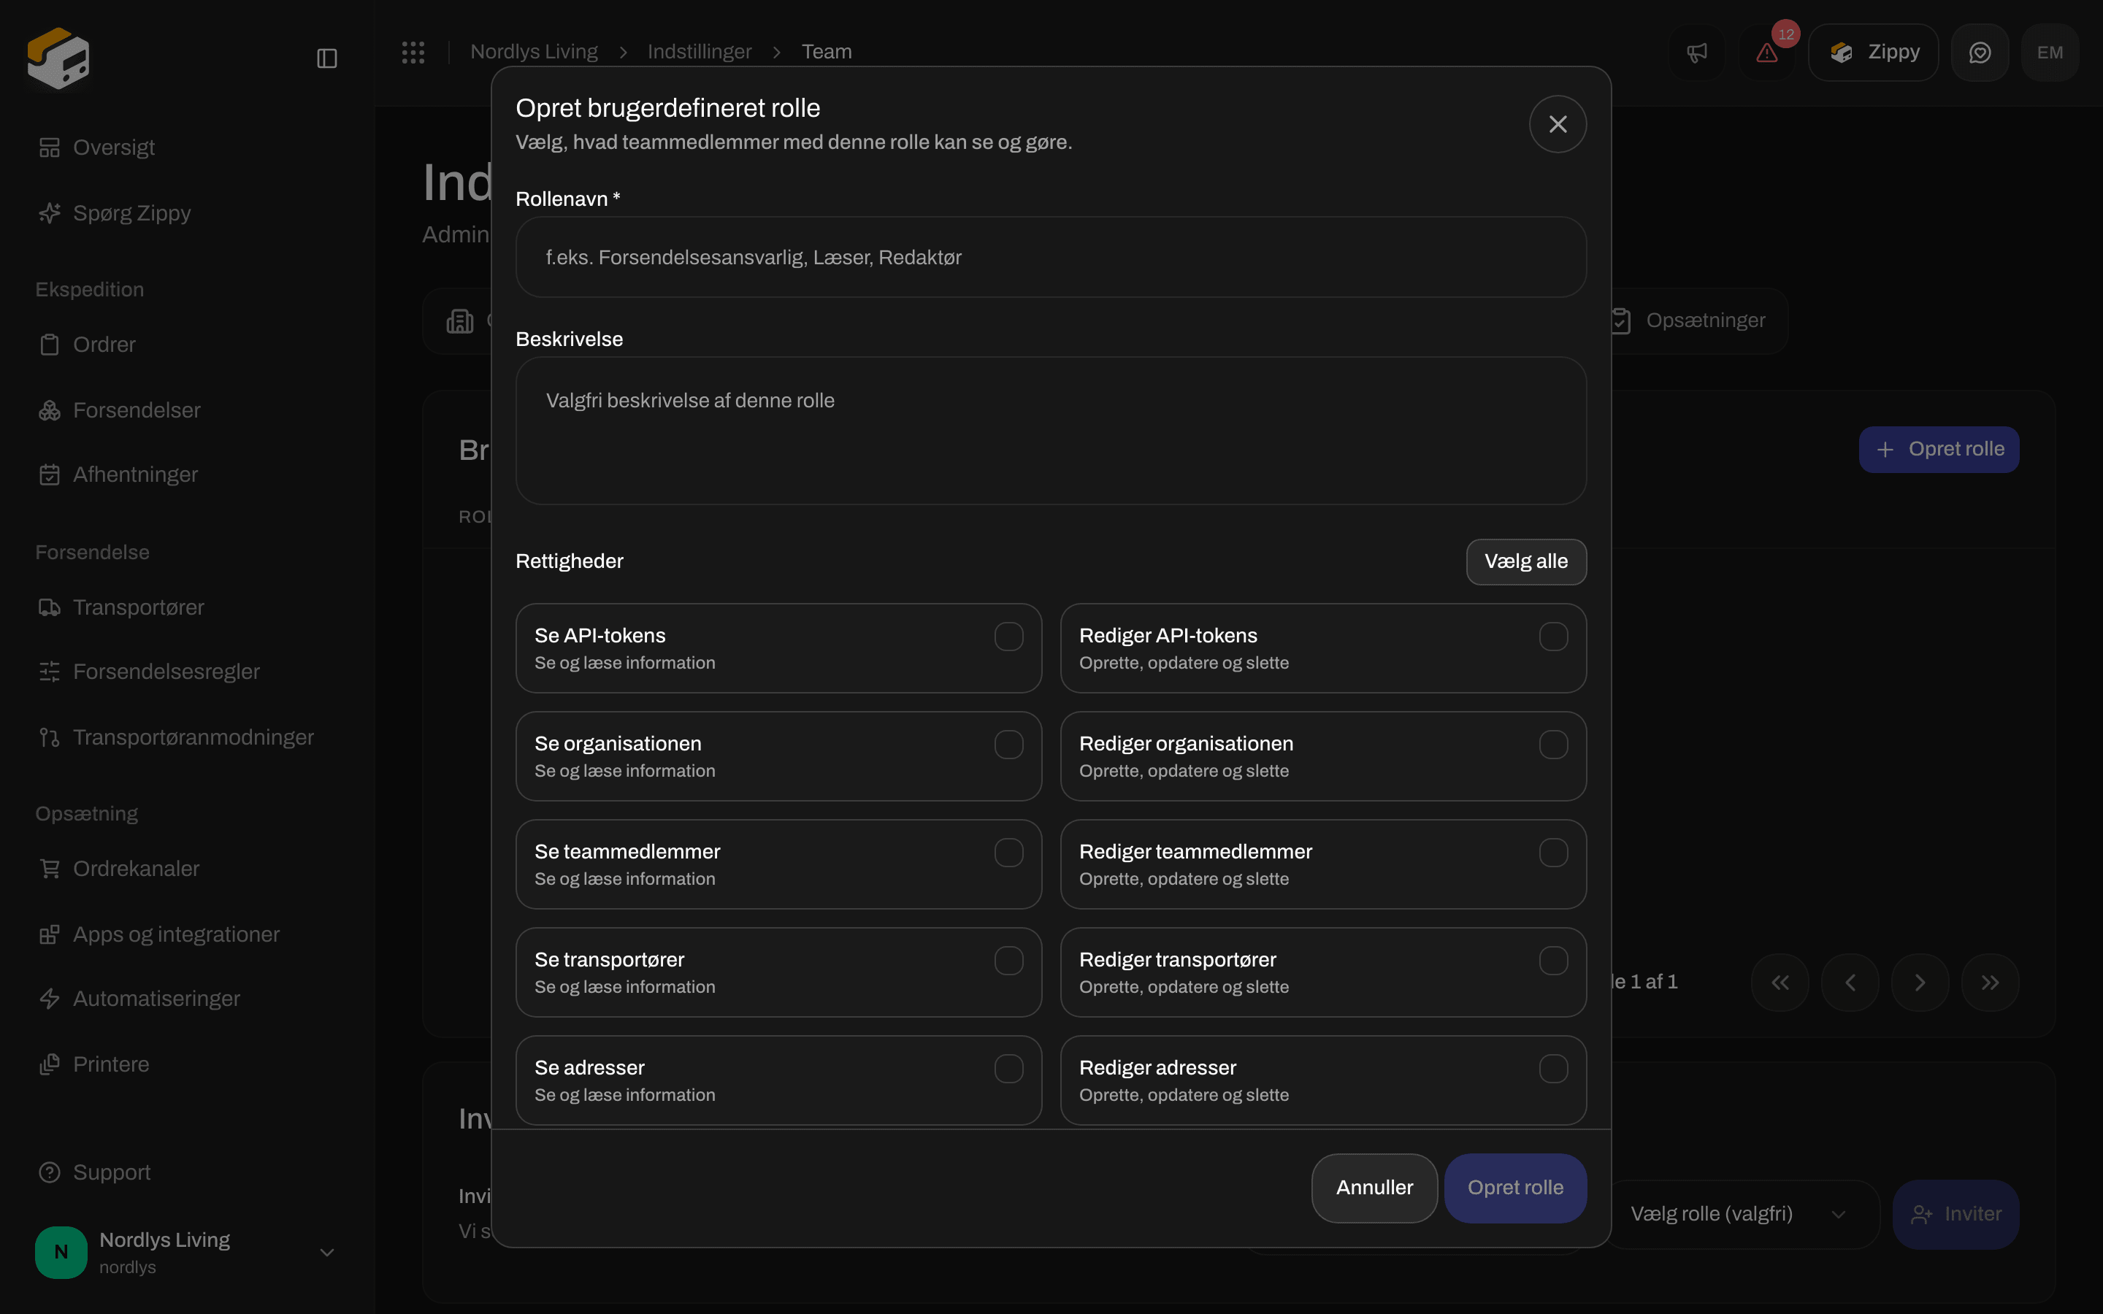Open Transportøranmodninger in sidebar
Image resolution: width=2103 pixels, height=1314 pixels.
[175, 738]
